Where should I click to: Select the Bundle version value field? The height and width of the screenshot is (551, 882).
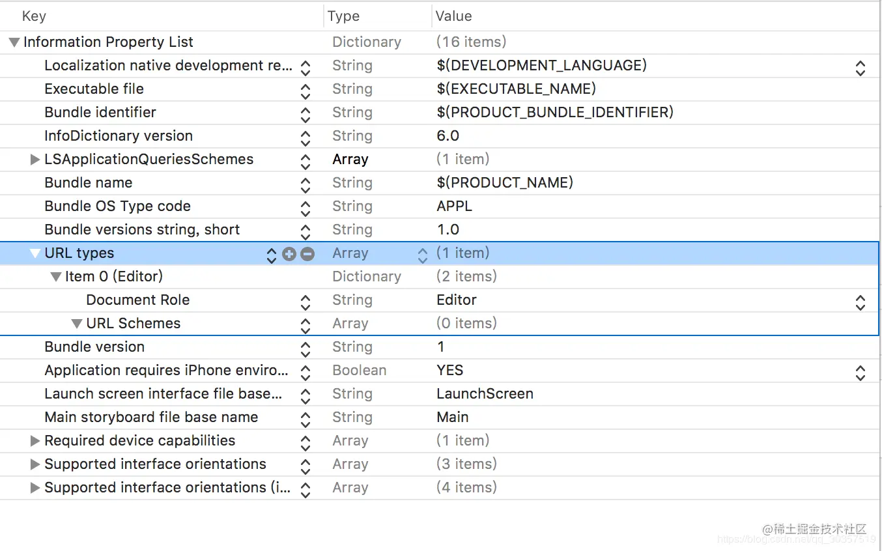coord(441,347)
